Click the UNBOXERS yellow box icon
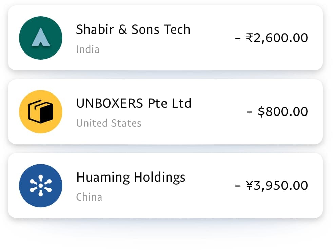Screen dimensions: 333x250 click(x=41, y=112)
